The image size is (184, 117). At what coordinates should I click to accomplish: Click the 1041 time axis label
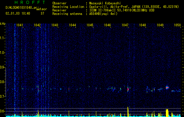point(20,25)
